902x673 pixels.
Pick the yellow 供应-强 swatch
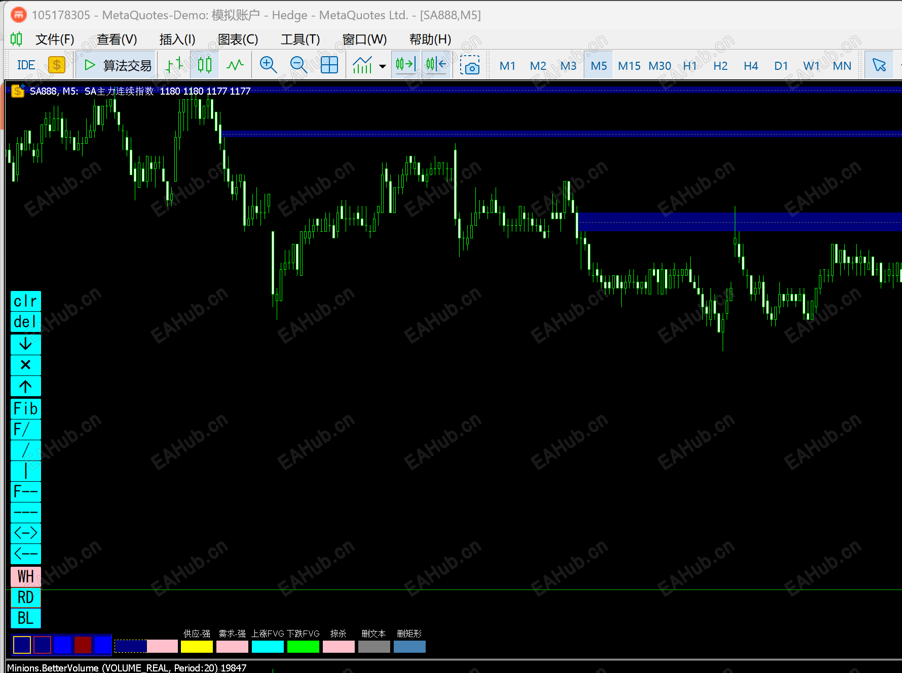pyautogui.click(x=197, y=646)
